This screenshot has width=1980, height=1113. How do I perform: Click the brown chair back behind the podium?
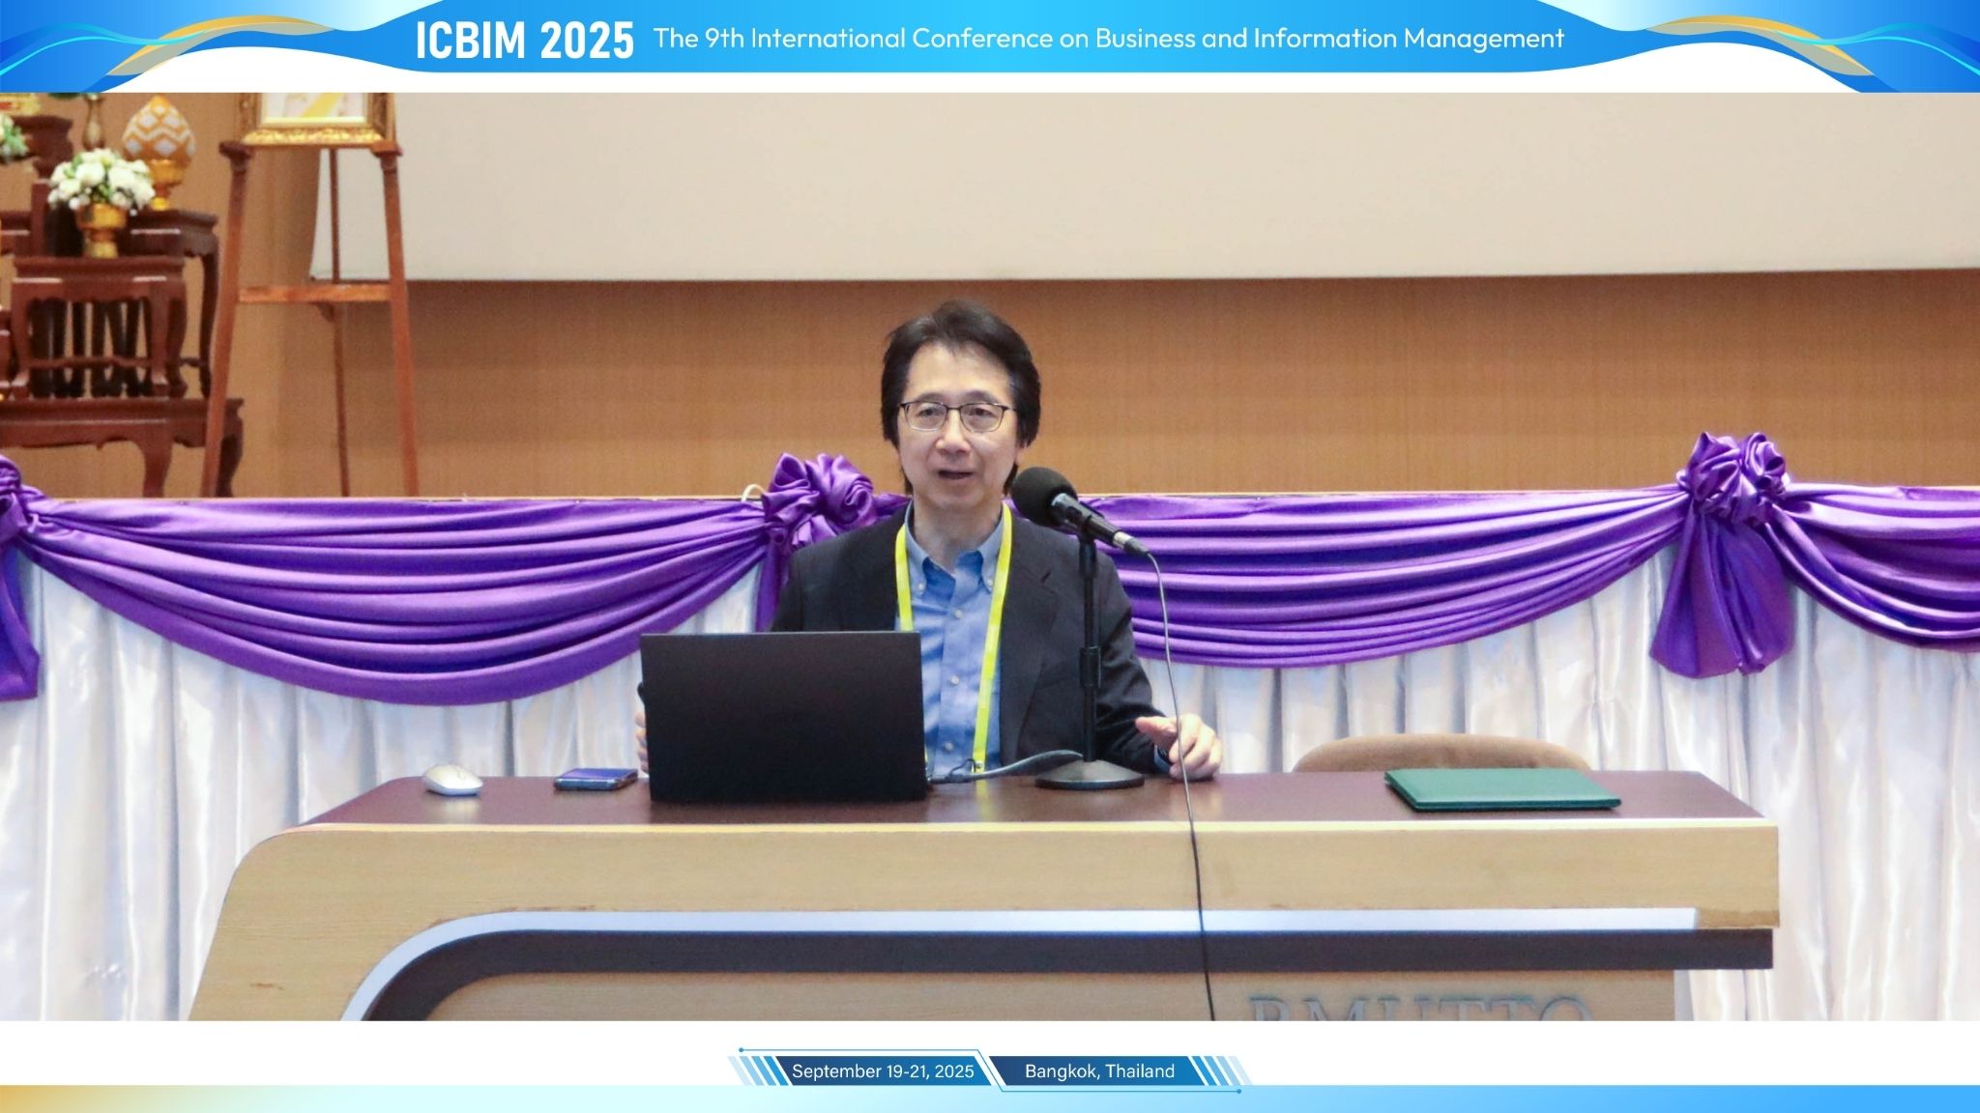(1441, 754)
